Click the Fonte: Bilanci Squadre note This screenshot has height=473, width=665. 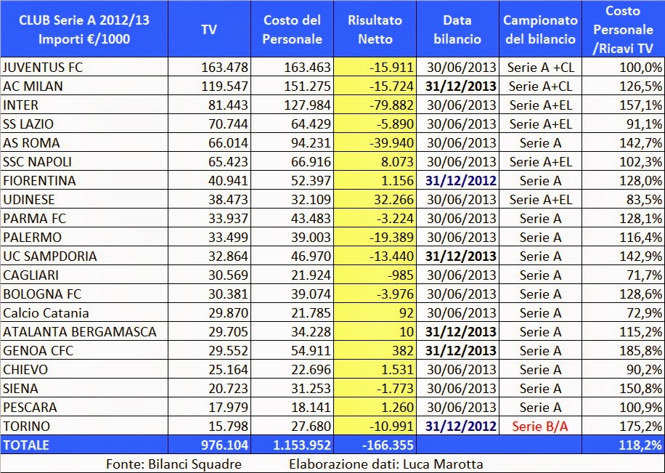174,464
